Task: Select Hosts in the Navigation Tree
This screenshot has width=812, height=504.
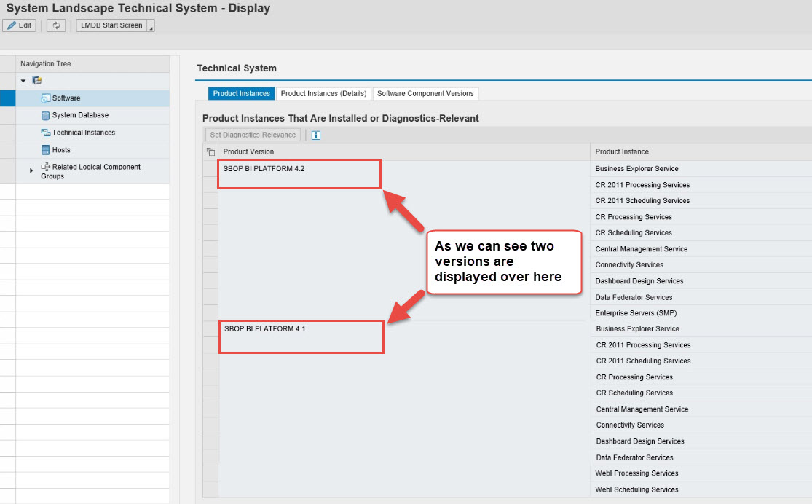Action: (x=61, y=150)
